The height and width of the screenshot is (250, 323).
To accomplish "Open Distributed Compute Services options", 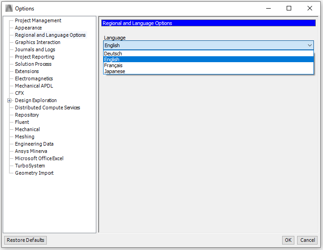I will tap(47, 108).
